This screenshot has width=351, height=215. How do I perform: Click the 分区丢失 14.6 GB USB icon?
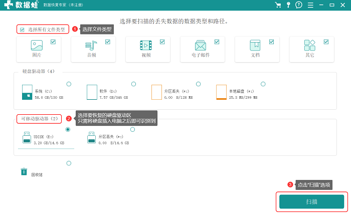point(91,137)
